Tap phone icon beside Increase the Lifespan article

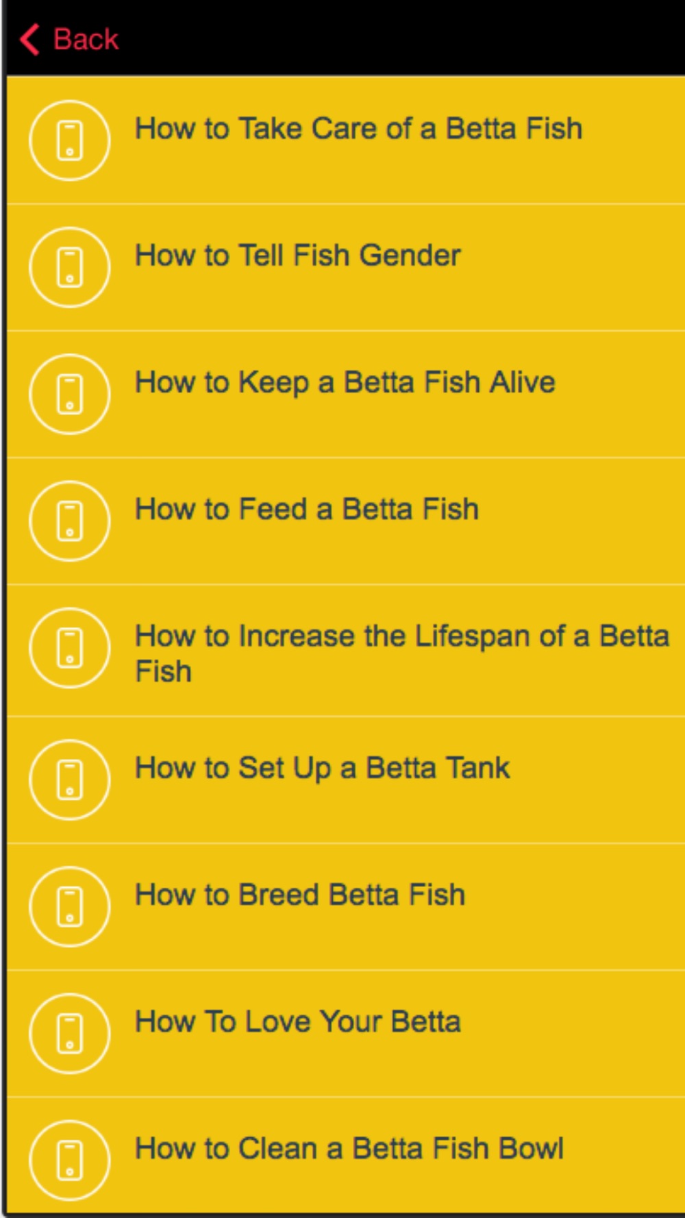(69, 648)
